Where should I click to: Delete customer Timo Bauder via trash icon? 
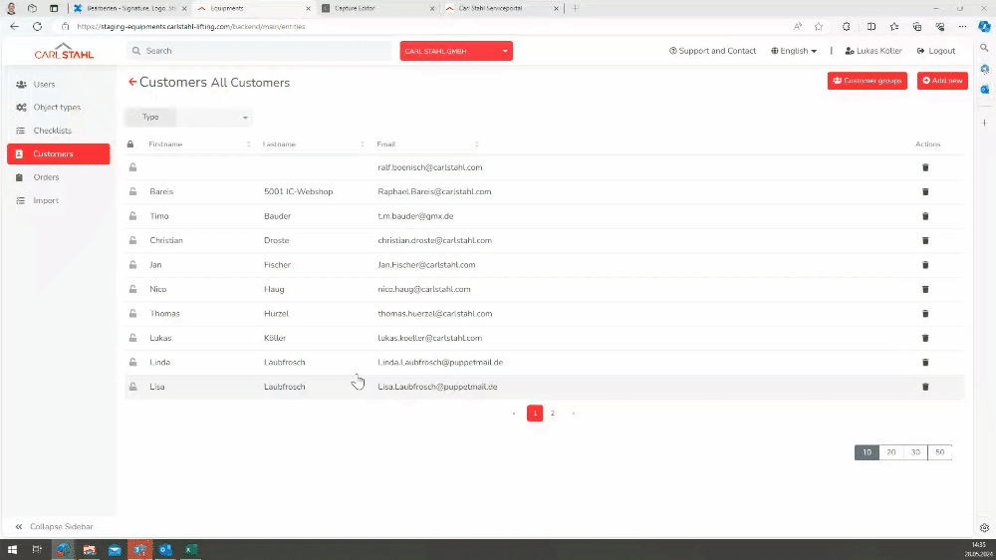[x=925, y=216]
